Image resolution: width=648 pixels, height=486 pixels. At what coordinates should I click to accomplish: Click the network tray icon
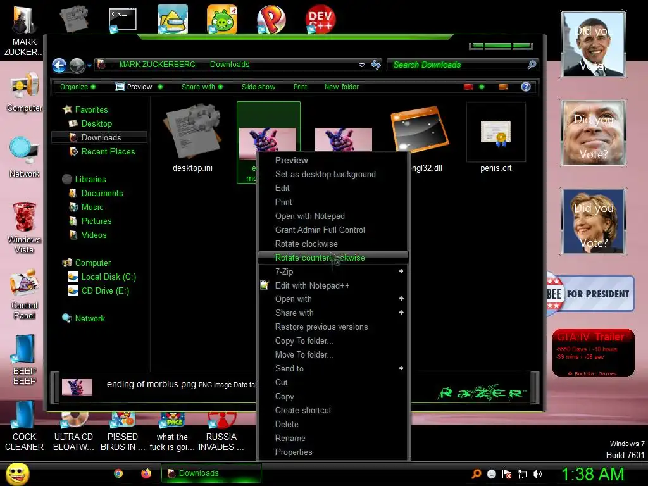(x=522, y=474)
